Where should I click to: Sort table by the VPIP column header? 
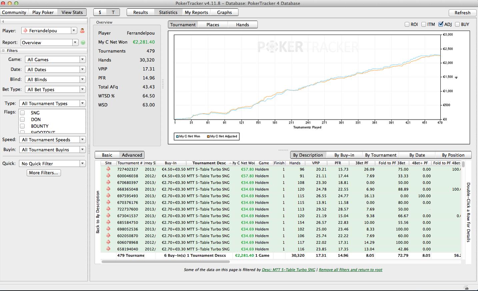[316, 163]
